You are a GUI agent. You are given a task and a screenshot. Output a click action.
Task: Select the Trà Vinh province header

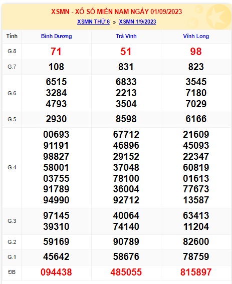[x=126, y=36]
